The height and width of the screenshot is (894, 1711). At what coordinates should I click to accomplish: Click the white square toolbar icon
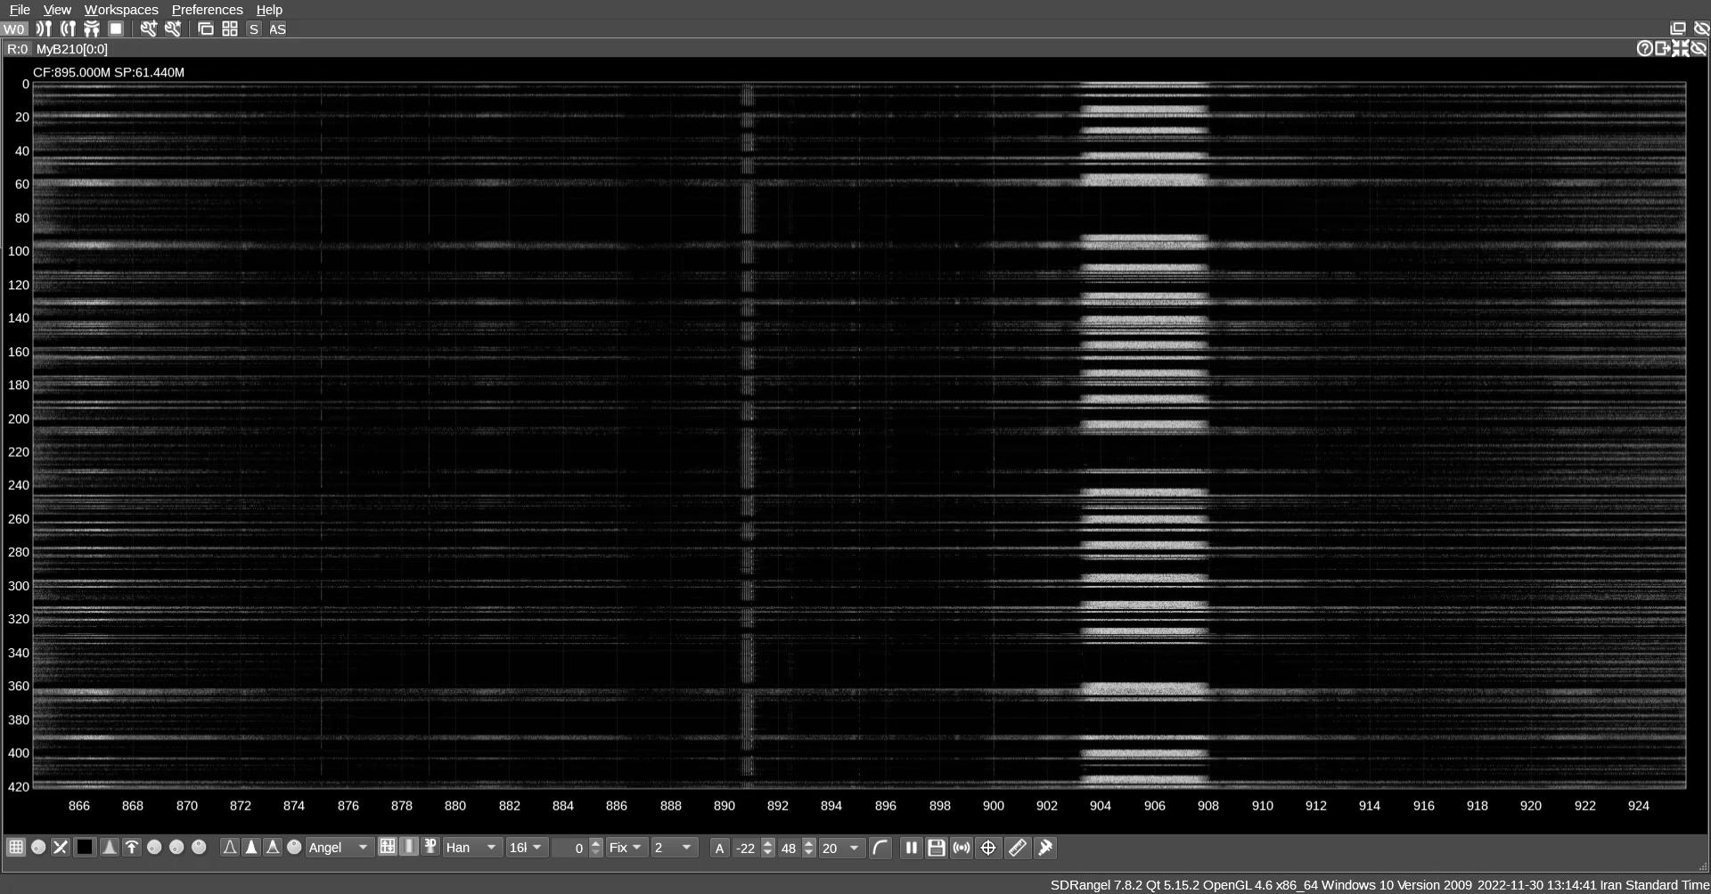(x=116, y=28)
